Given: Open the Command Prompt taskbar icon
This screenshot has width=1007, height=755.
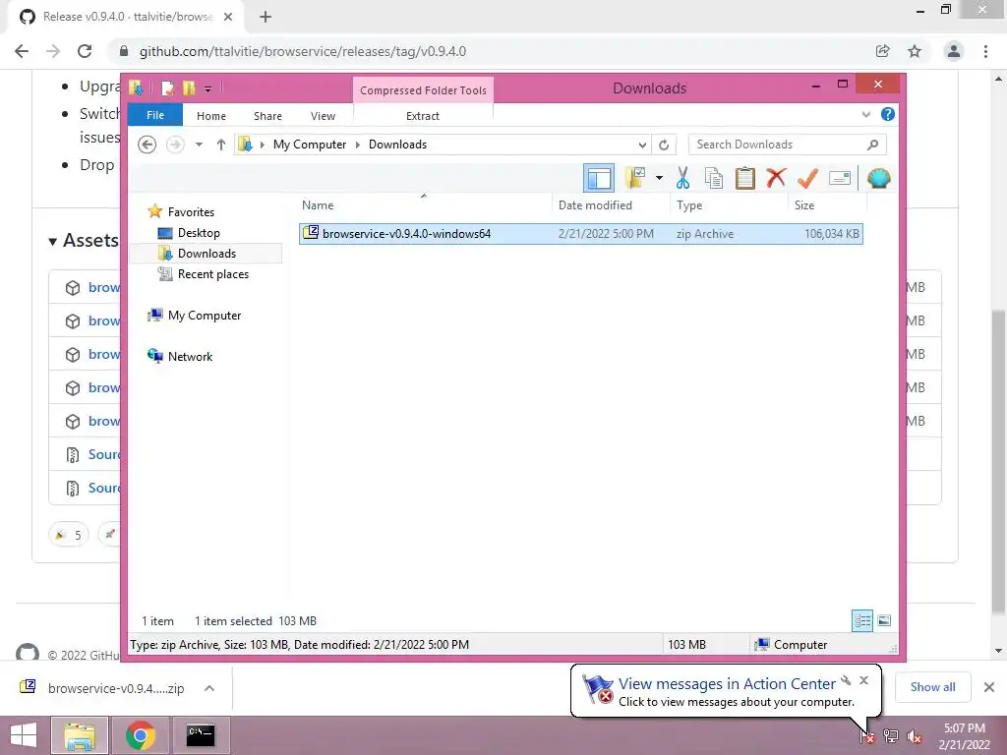Looking at the screenshot, I should pos(201,735).
